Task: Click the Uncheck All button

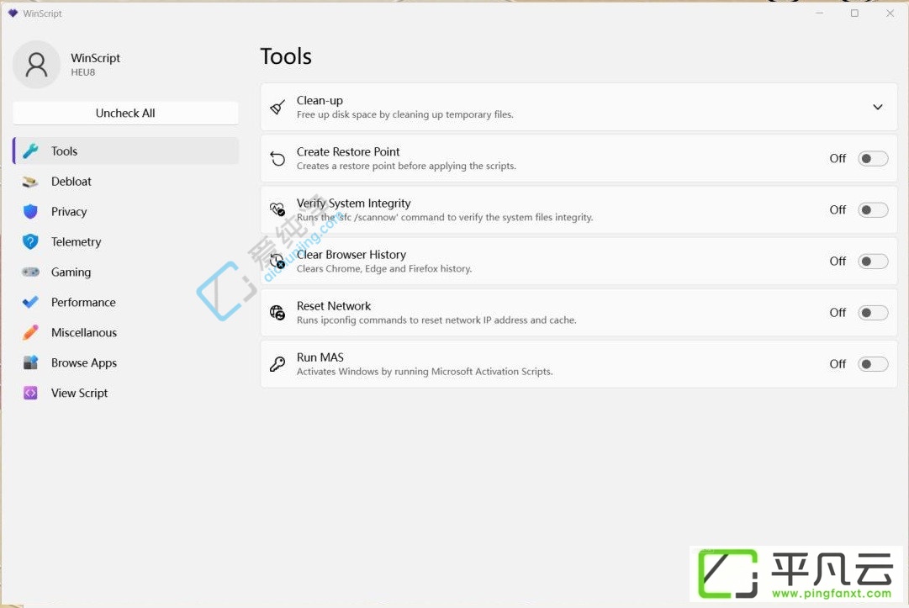Action: [x=126, y=113]
